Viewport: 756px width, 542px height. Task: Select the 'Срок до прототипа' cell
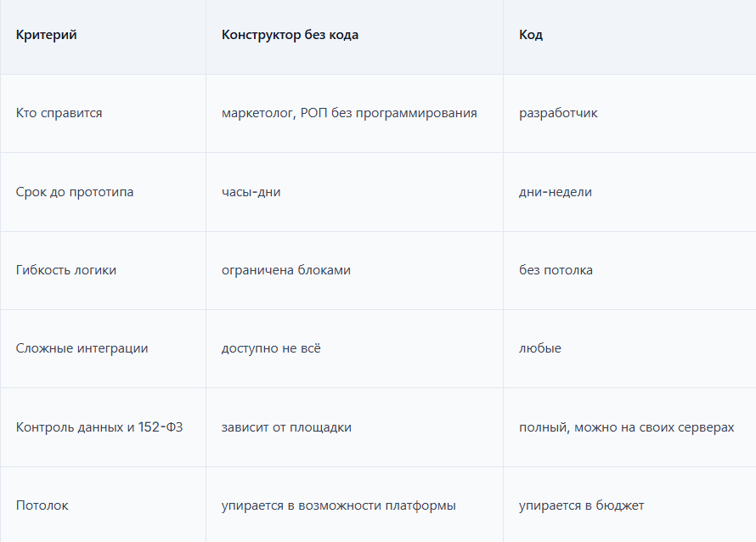(75, 192)
